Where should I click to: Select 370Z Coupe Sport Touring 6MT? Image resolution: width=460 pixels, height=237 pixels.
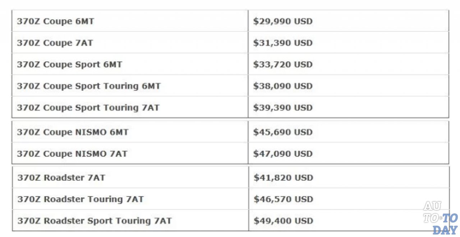click(x=88, y=86)
